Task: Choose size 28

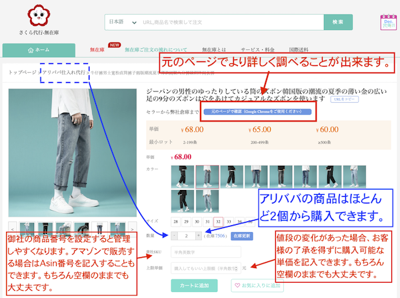Action: click(x=176, y=222)
